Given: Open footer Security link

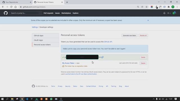Looking at the screenshot, I should (x=68, y=86).
